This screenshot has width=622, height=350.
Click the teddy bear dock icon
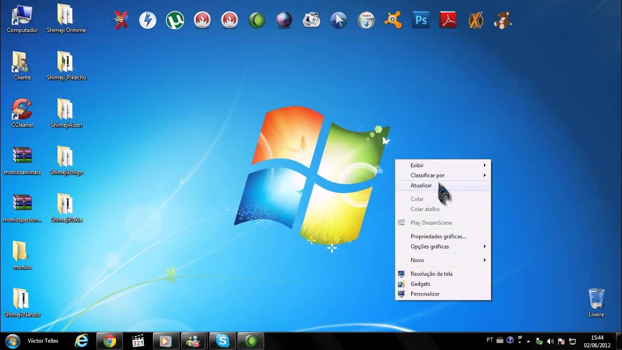pos(502,20)
